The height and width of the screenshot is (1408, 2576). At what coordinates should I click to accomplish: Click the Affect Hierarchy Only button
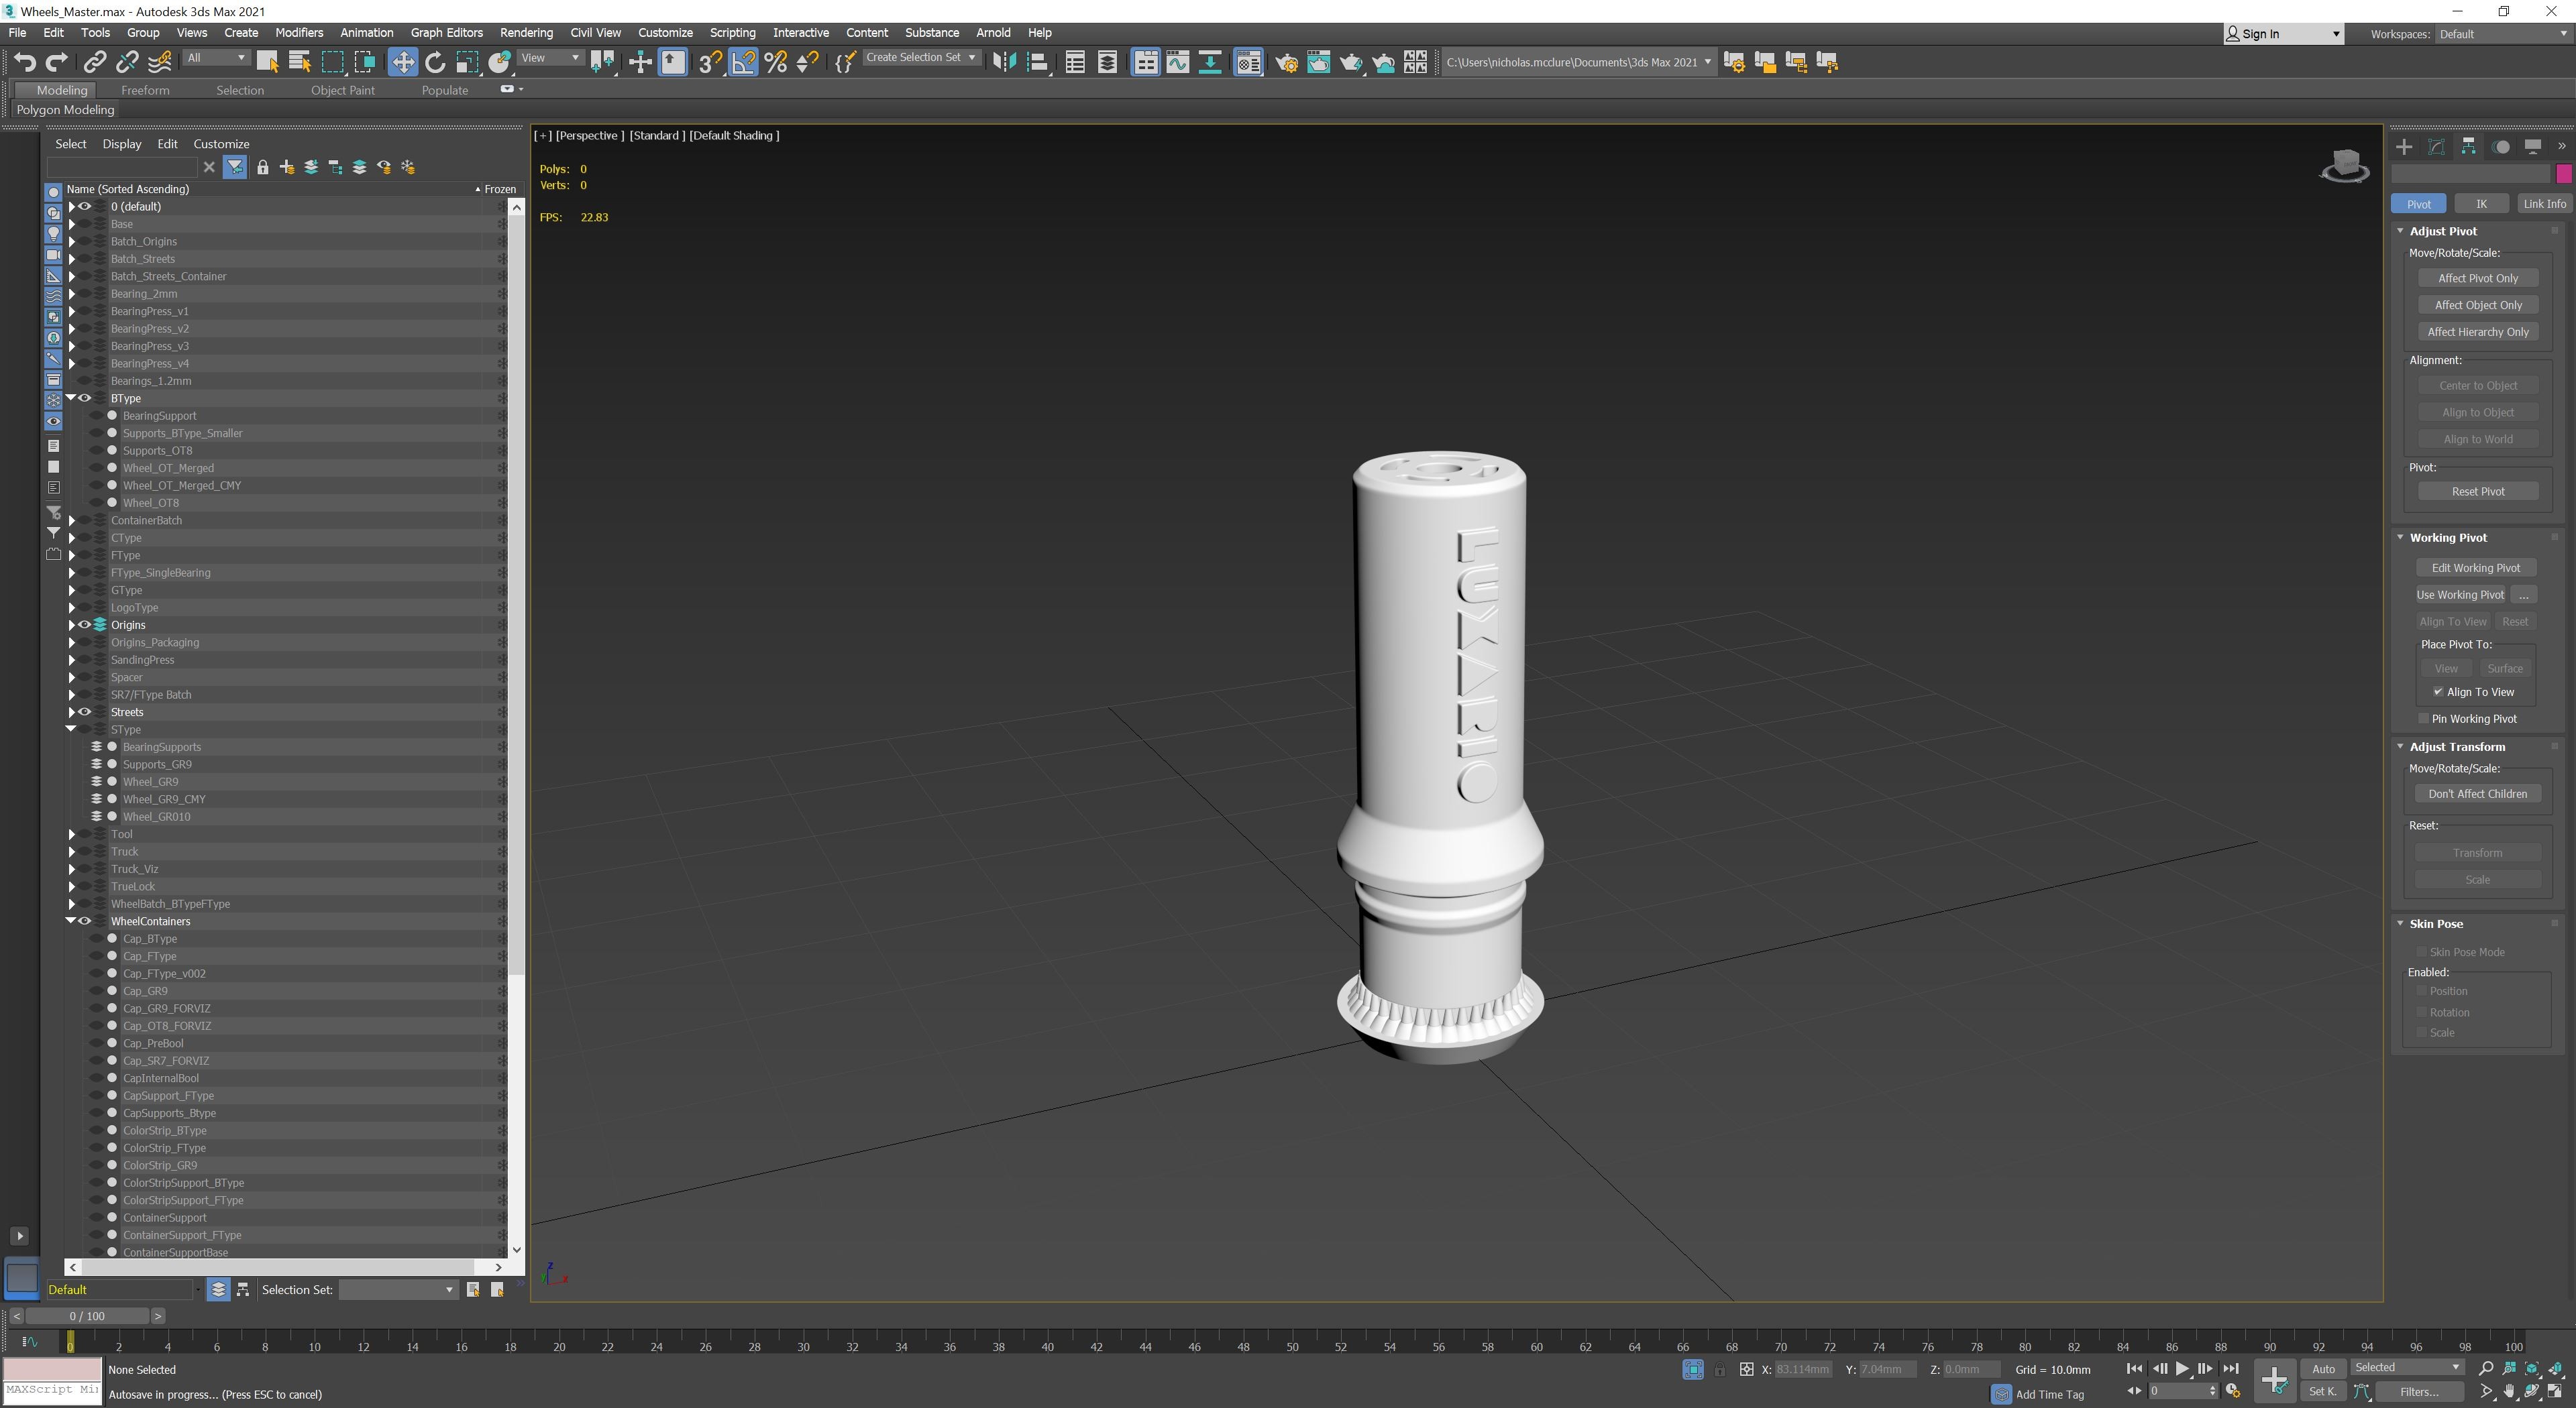coord(2478,332)
